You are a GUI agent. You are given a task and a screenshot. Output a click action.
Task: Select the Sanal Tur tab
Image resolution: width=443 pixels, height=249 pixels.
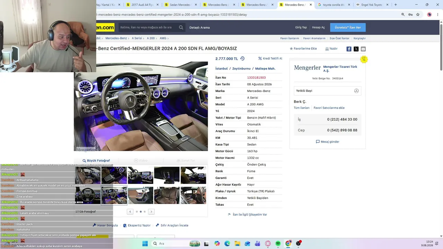[186, 161]
